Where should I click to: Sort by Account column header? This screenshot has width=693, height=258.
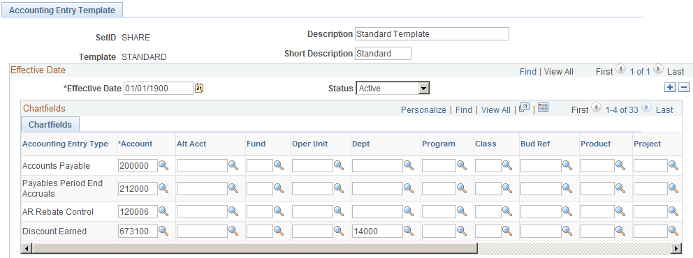click(136, 144)
